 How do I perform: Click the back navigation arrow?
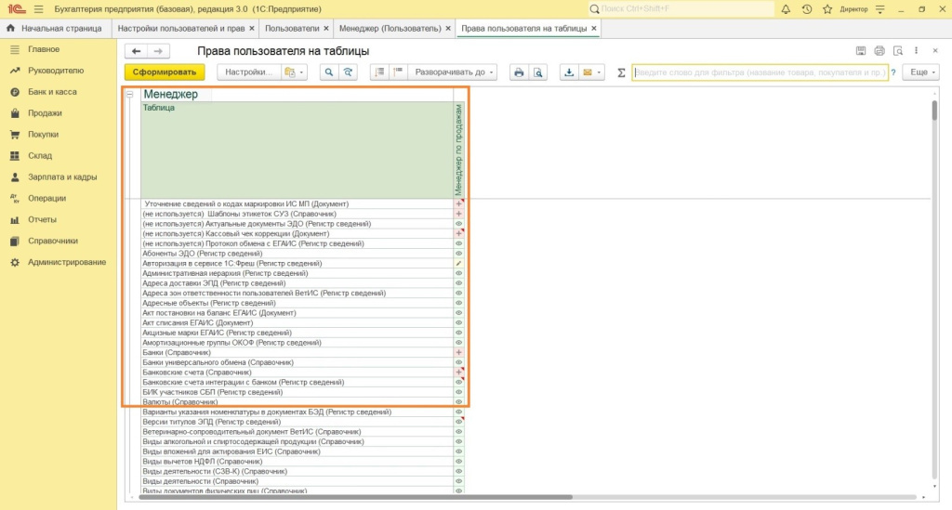(x=137, y=51)
